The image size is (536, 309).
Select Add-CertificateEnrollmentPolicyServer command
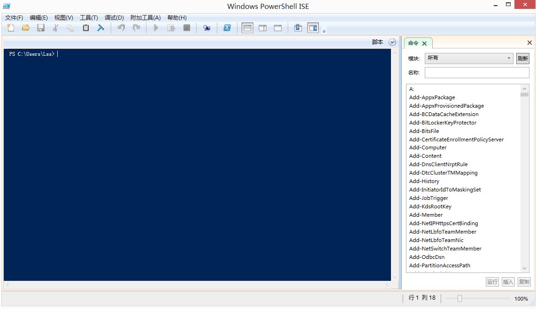[456, 140]
